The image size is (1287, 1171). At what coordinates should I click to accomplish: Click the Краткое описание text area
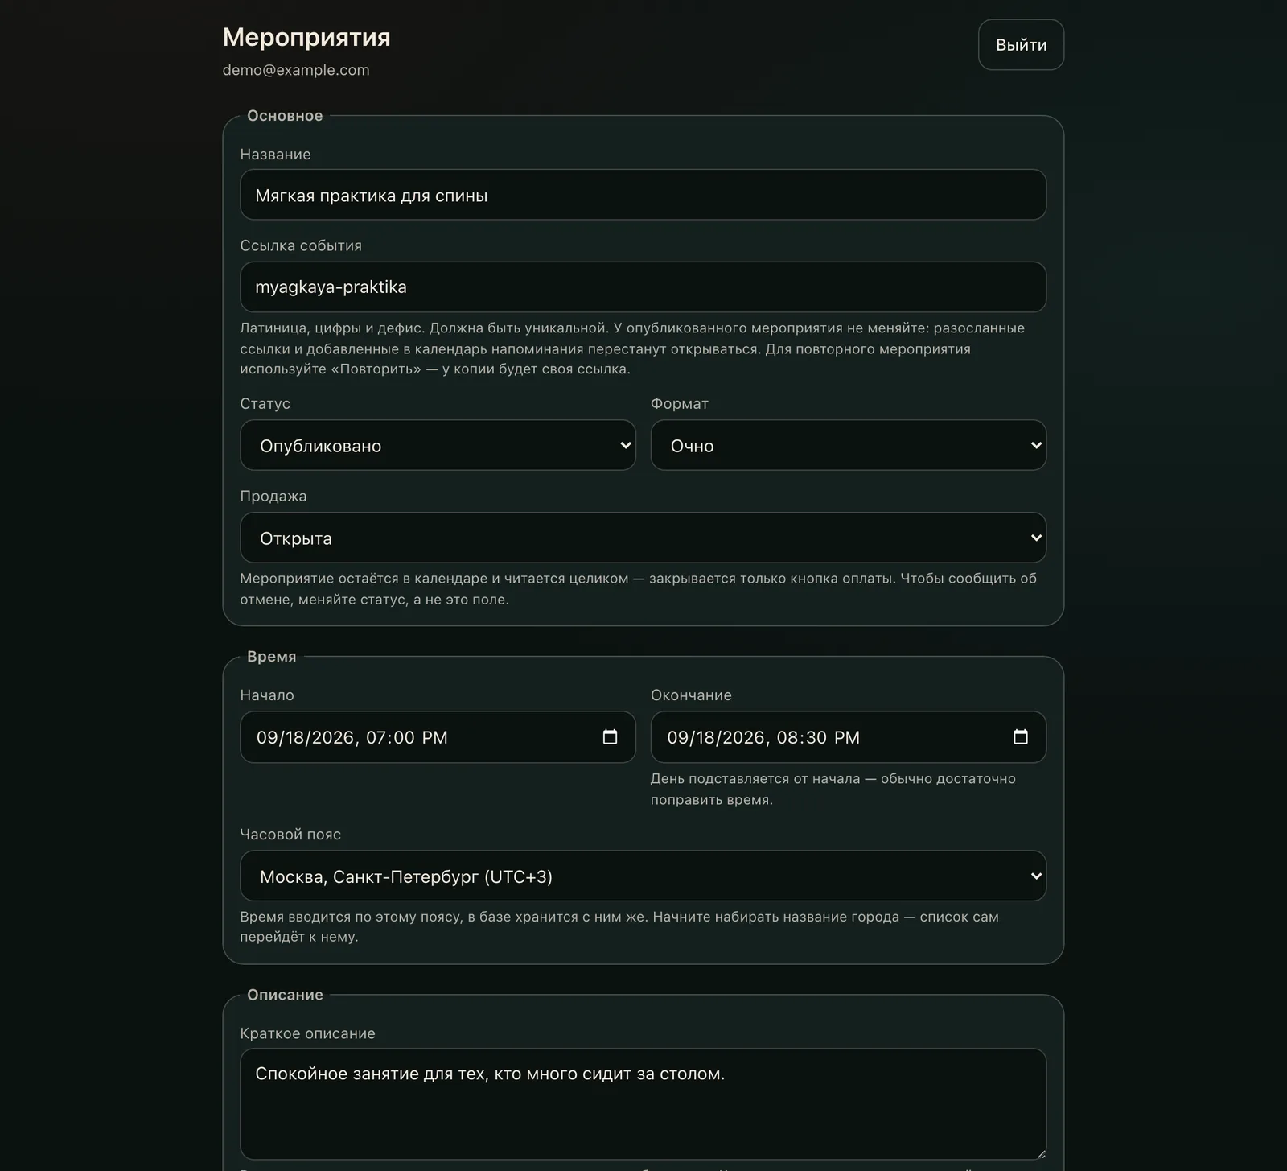point(643,1103)
